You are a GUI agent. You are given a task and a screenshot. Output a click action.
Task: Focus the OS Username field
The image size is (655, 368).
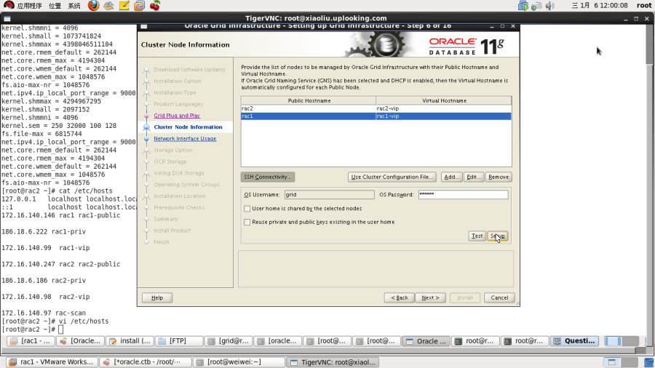click(x=329, y=195)
